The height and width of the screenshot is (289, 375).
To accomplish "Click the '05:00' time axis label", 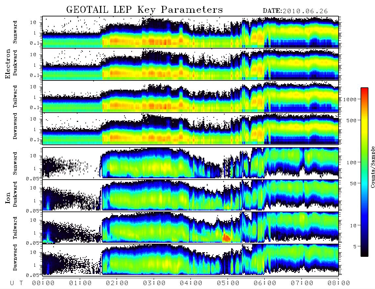I will pos(228,283).
